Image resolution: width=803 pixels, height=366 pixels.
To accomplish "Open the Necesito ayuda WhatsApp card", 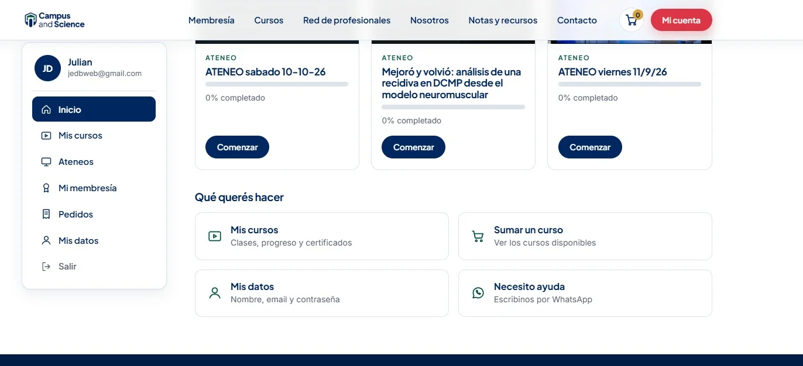I will tap(585, 293).
